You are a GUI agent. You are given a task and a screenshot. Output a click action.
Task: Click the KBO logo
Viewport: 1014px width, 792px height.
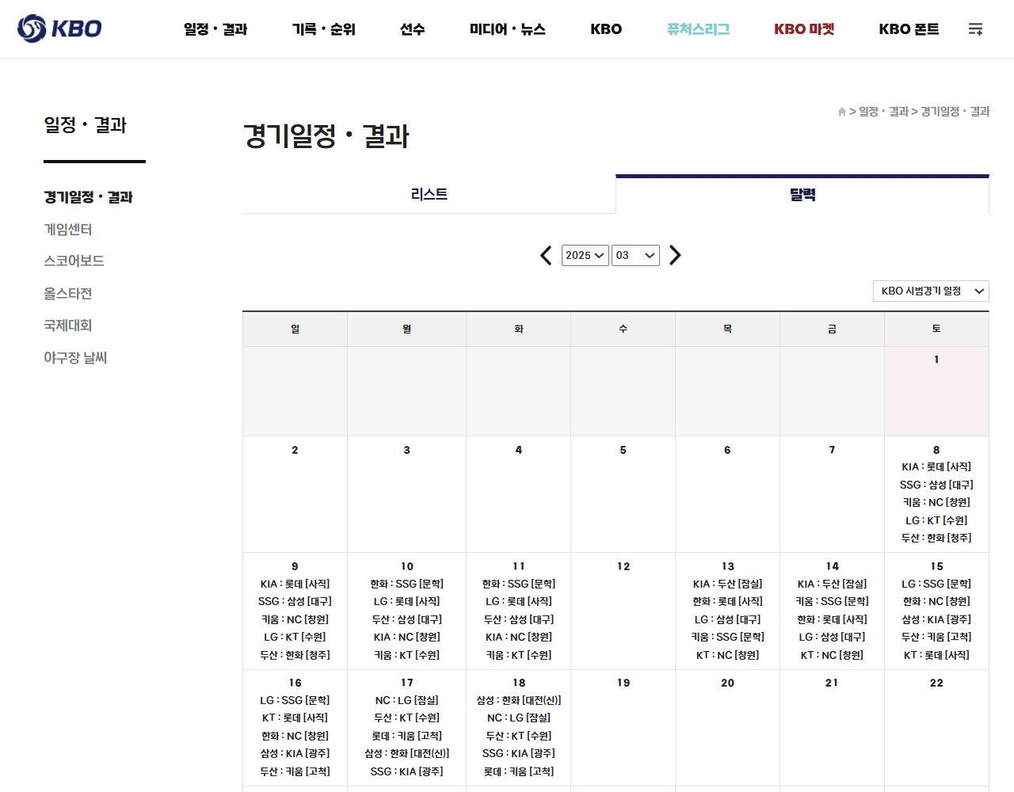59,29
